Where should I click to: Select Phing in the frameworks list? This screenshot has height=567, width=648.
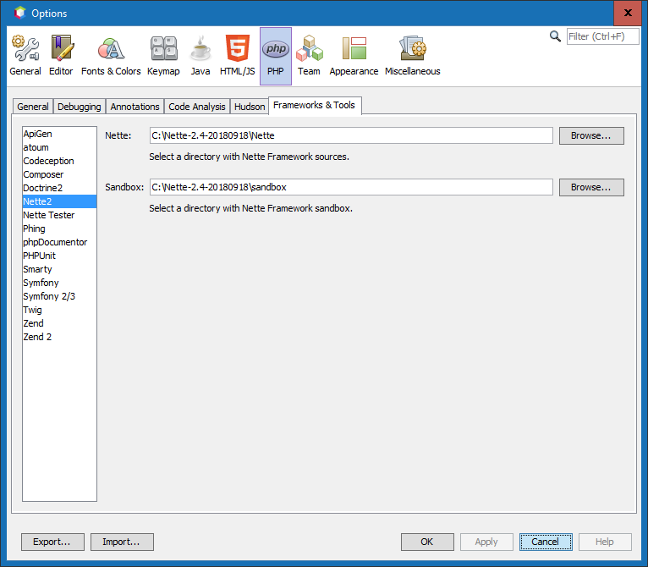[59, 228]
